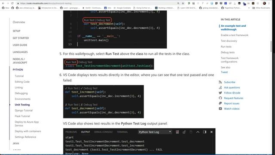Expand the SETUP docs section
This screenshot has width=275, height=155.
point(16,31)
